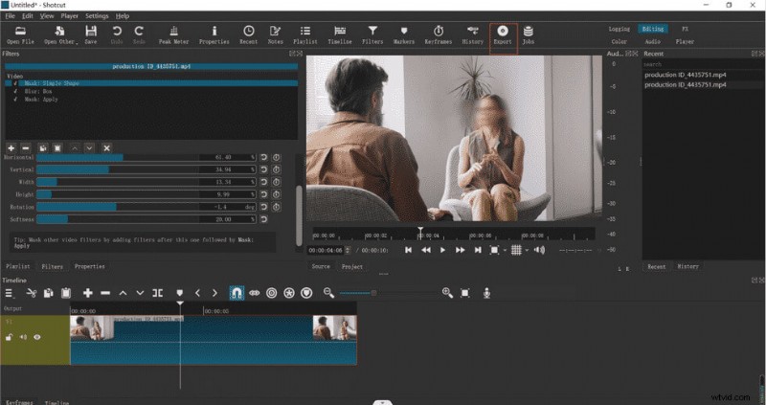Open the View menu
Image resolution: width=766 pixels, height=405 pixels.
coord(46,16)
